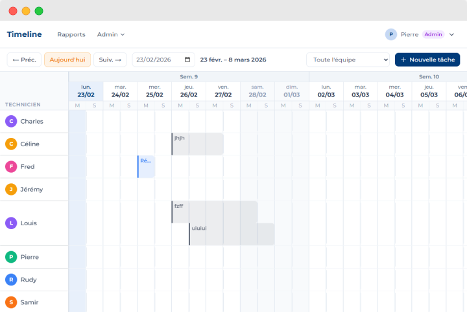
Task: Click Céline's orange avatar icon
Action: click(11, 144)
